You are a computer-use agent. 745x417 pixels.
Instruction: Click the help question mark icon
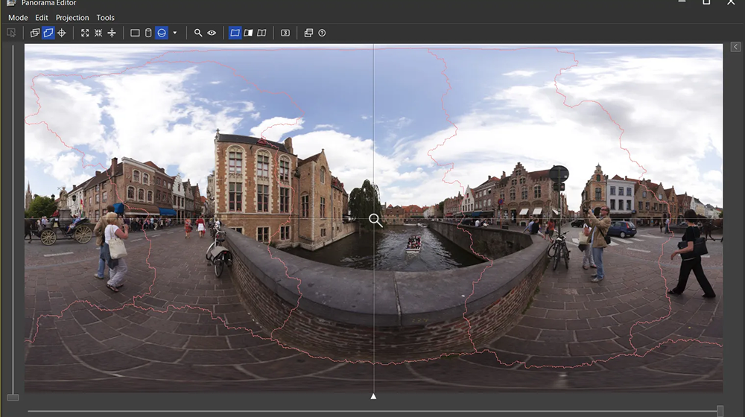(x=322, y=33)
